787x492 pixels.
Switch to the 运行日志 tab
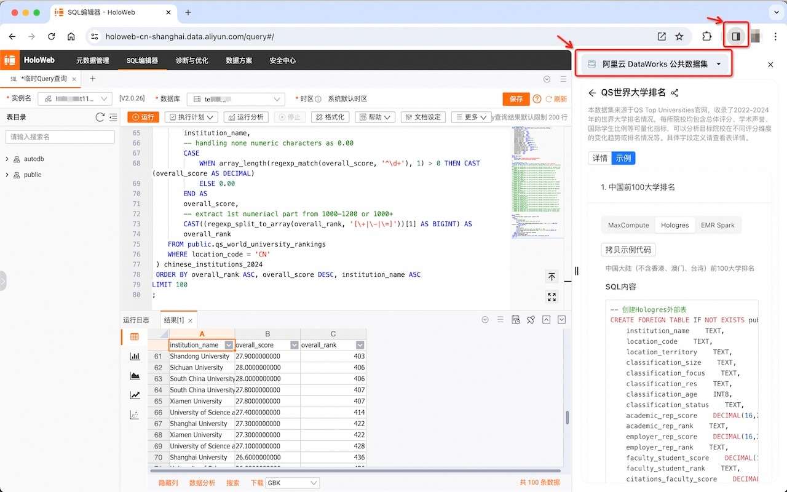click(x=136, y=320)
